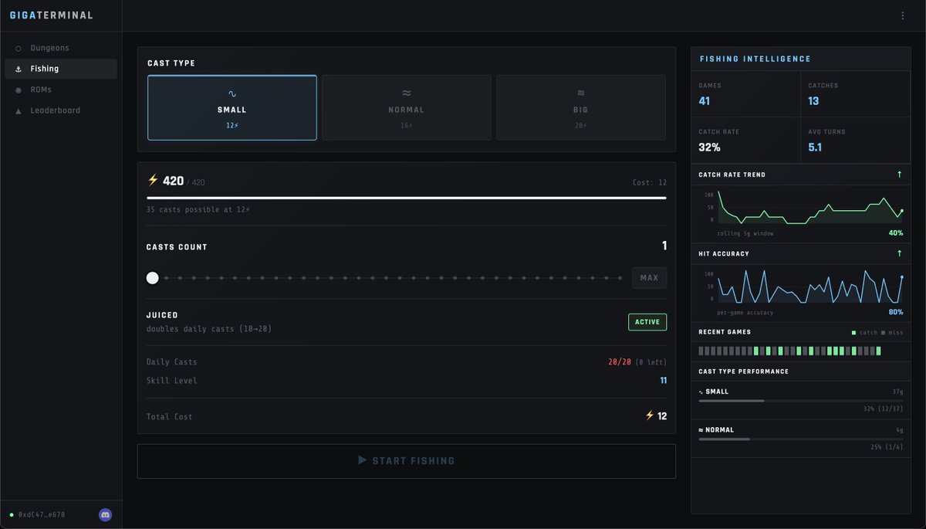Click the casts count slider handle
The image size is (926, 529).
coord(153,278)
